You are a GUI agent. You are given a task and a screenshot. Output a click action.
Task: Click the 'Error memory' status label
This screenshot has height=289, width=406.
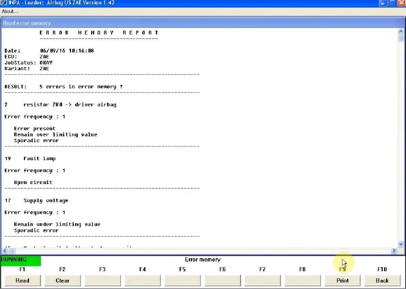(x=203, y=259)
